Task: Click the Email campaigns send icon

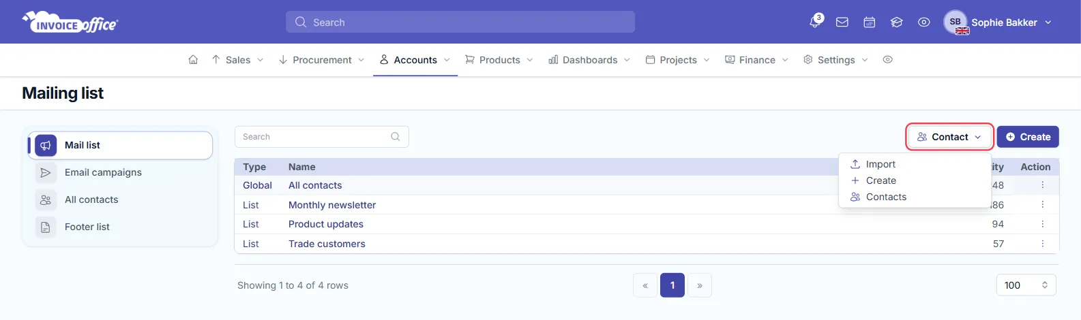Action: tap(46, 172)
